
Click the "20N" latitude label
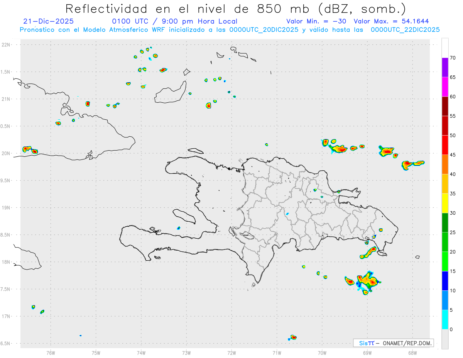[7, 153]
